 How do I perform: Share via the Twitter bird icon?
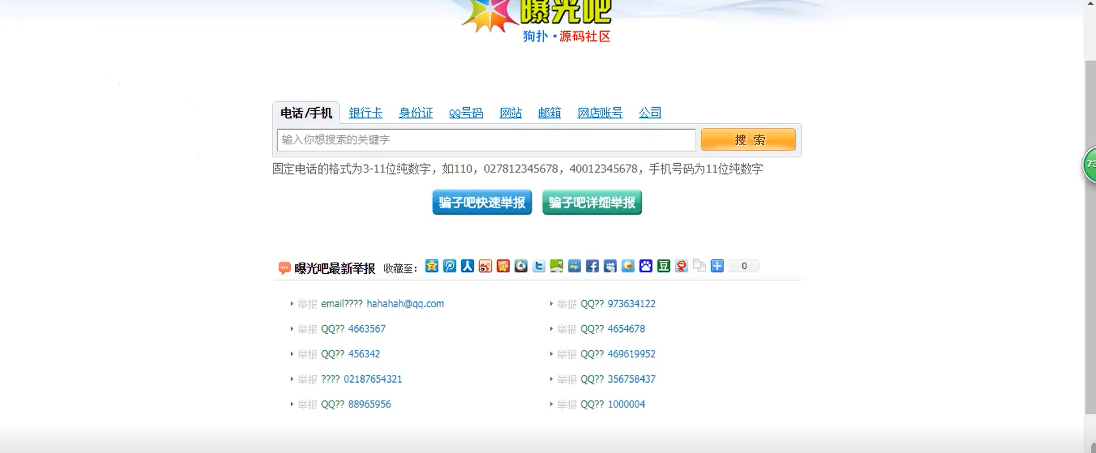coord(538,266)
